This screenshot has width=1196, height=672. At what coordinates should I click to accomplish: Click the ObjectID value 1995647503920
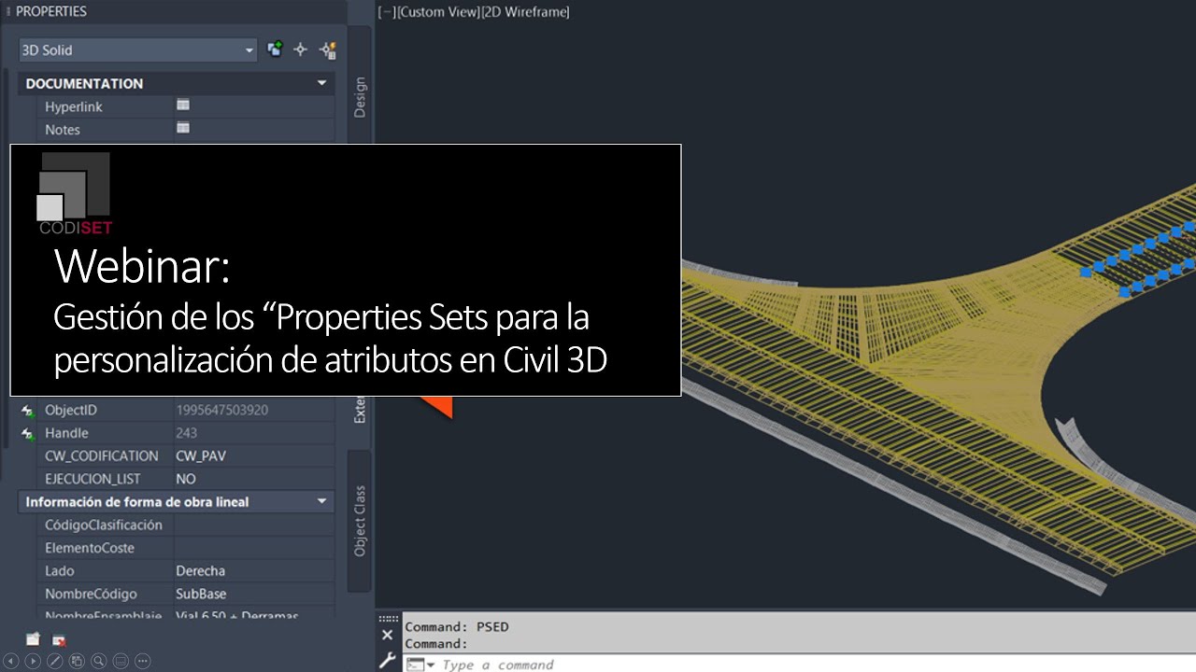[x=222, y=410]
